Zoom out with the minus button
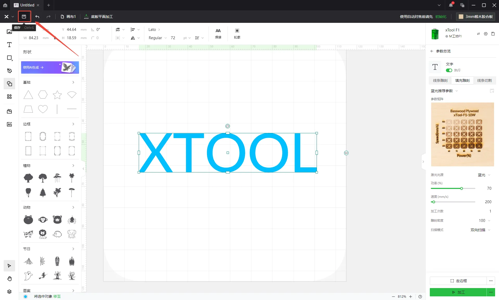 (393, 297)
